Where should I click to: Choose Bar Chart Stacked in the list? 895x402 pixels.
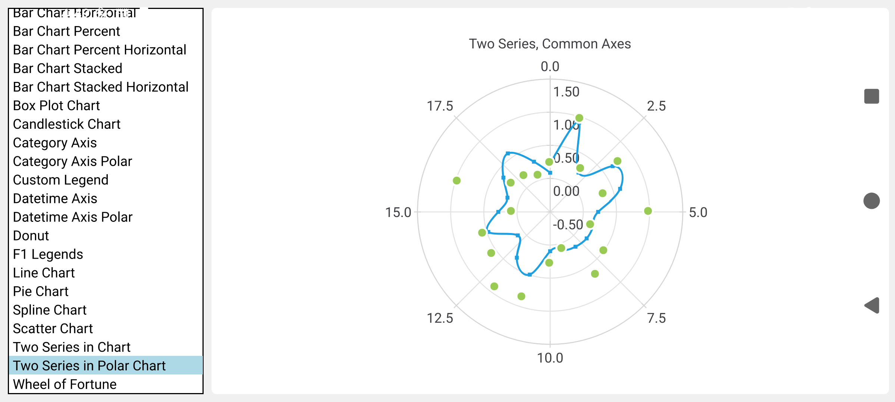pos(67,68)
